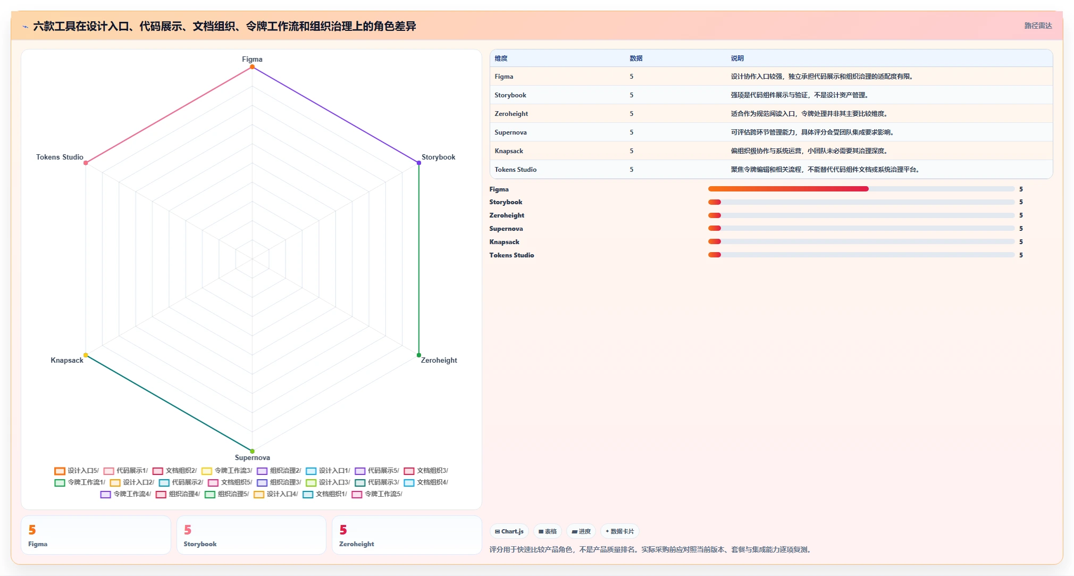The height and width of the screenshot is (576, 1074).
Task: Hide the 设计入口2/ dataset in legend
Action: click(x=132, y=482)
